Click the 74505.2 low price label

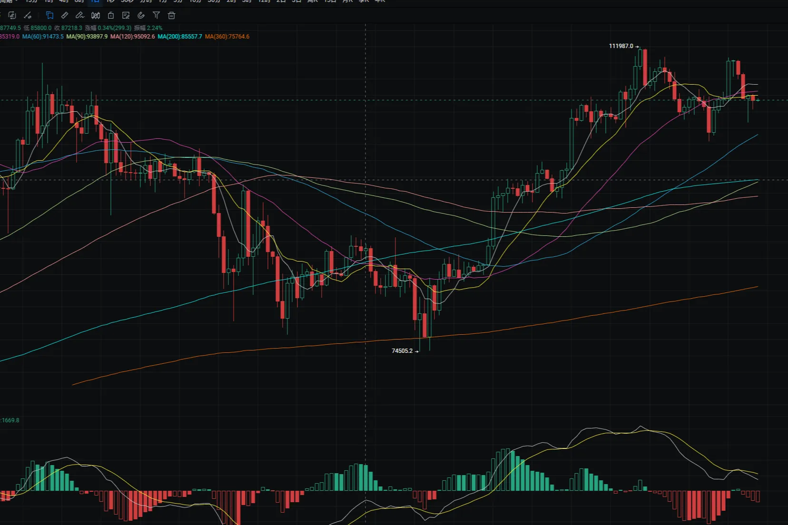402,351
